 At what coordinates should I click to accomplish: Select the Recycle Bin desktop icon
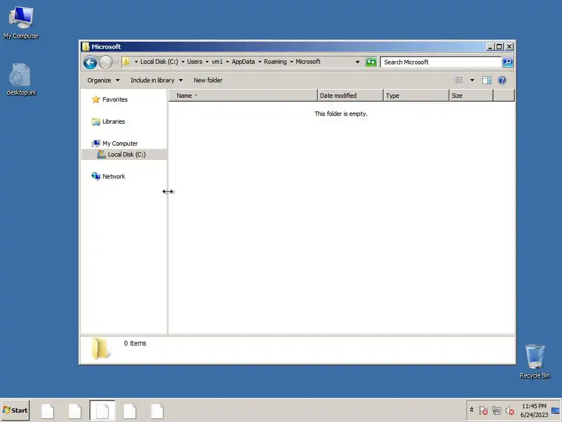tap(535, 362)
